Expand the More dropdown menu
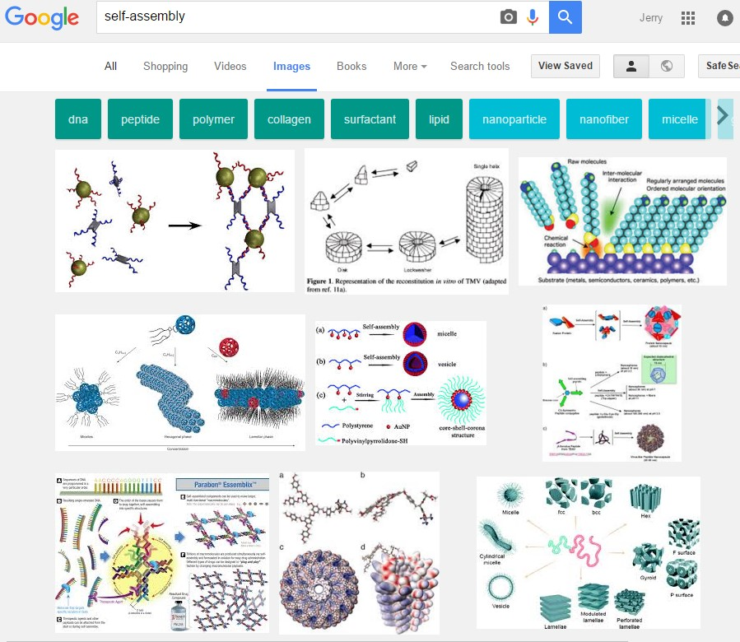This screenshot has height=642, width=740. pos(410,66)
